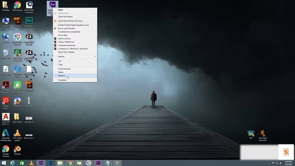Select the New folder desktop icon
The width and height of the screenshot is (295, 166).
[x=18, y=118]
